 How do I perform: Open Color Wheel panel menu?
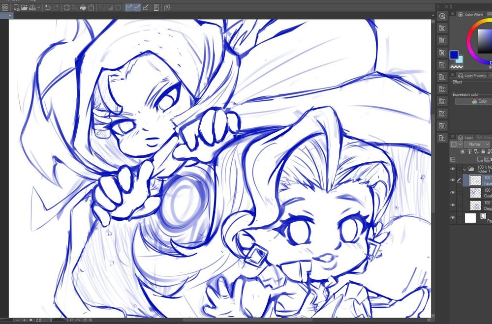[453, 14]
